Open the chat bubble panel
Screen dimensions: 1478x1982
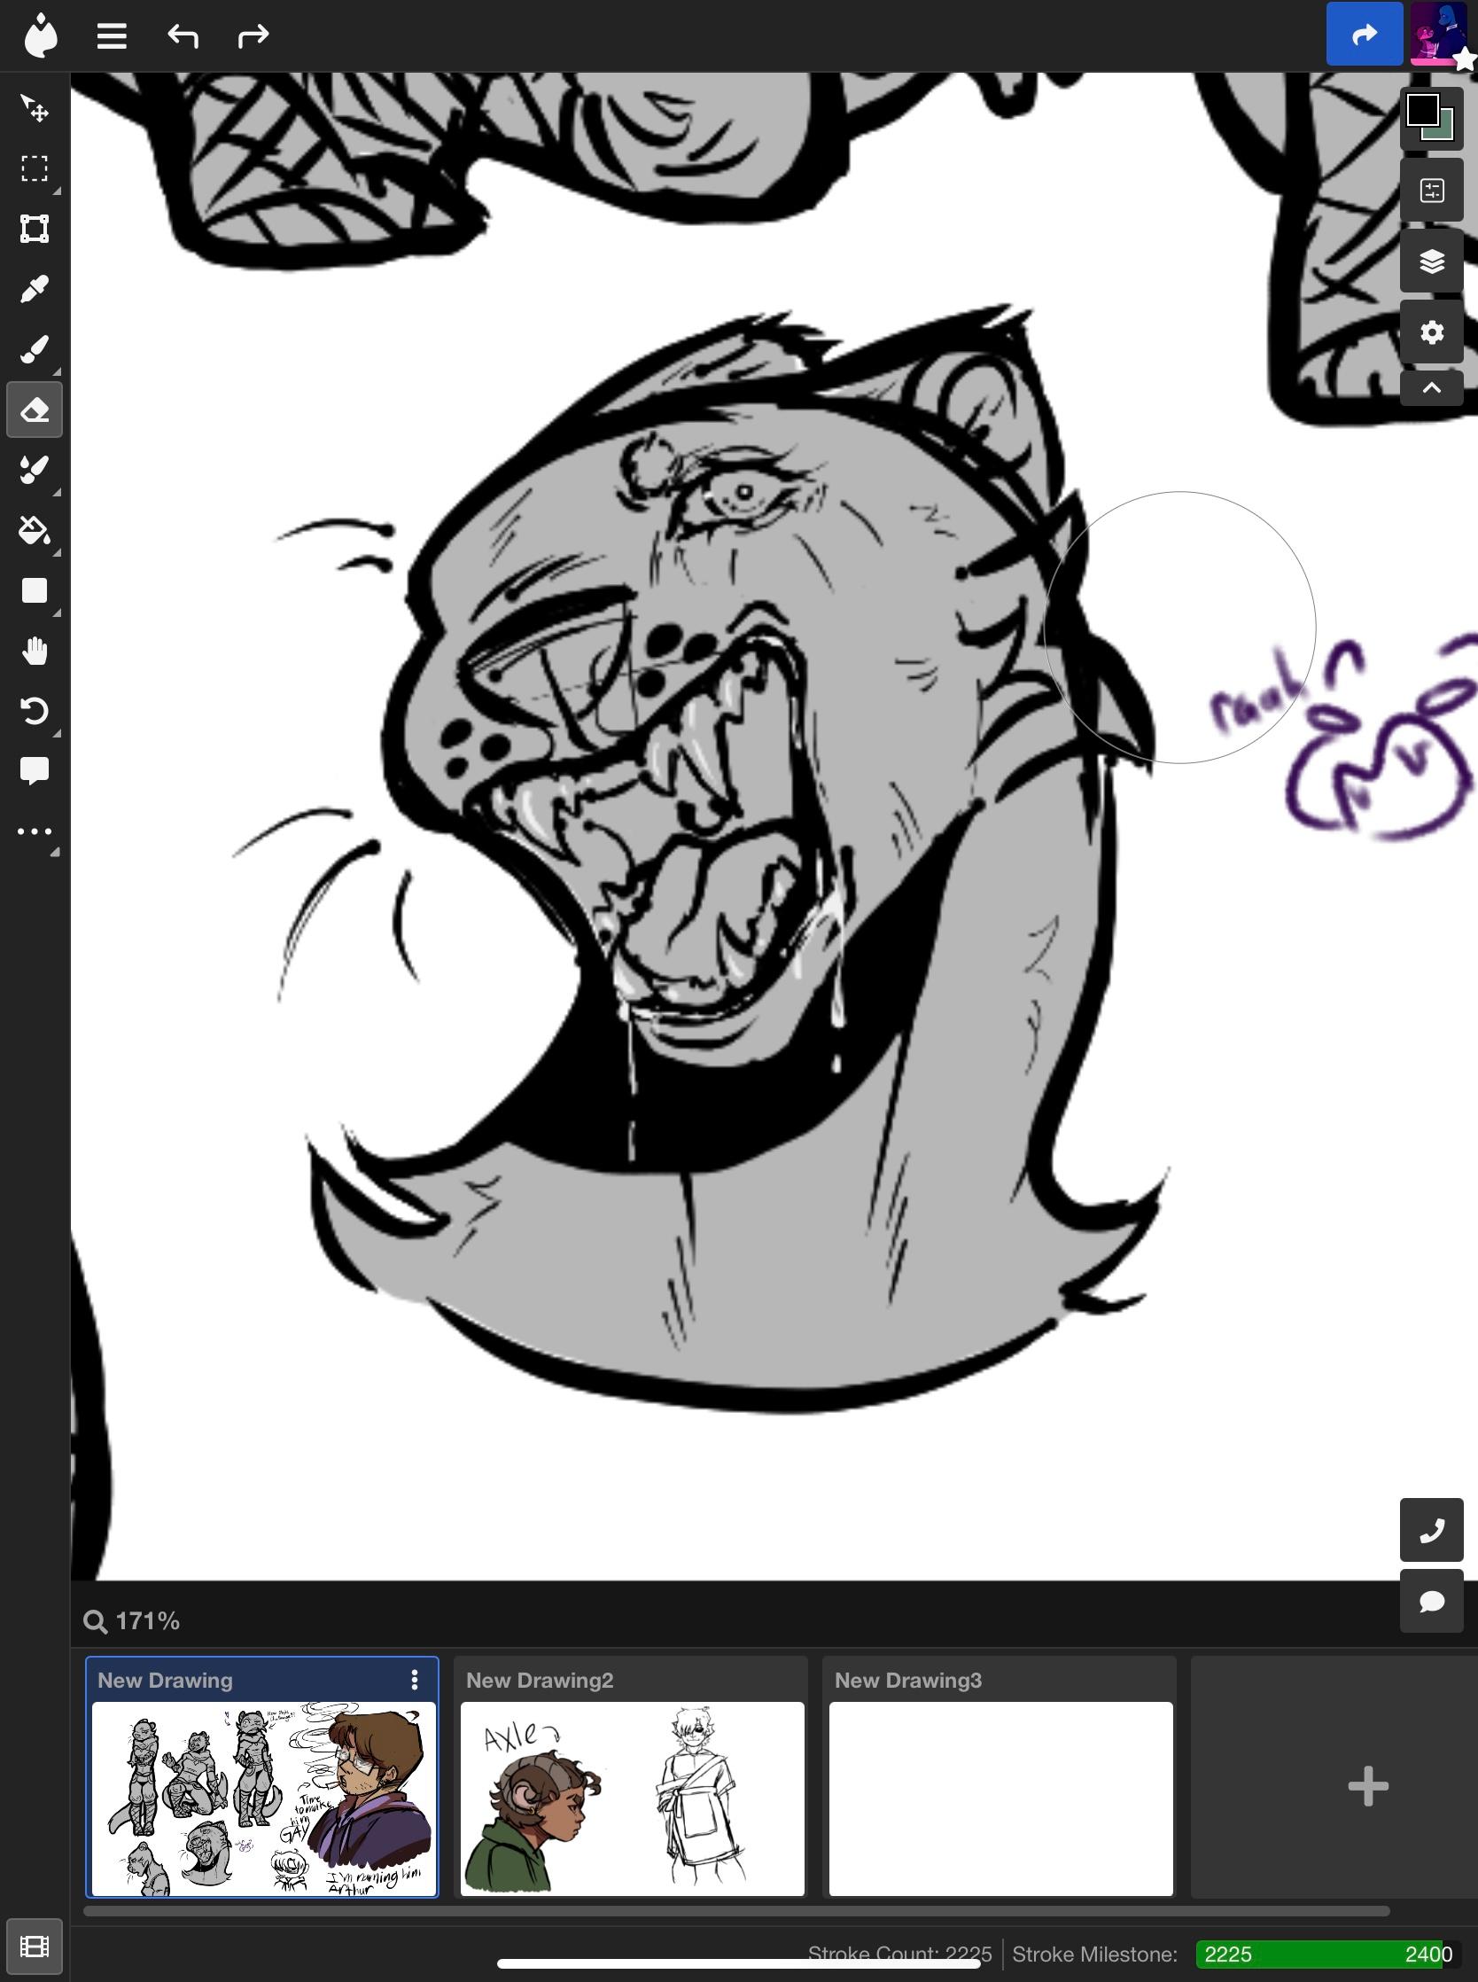(x=1431, y=1601)
